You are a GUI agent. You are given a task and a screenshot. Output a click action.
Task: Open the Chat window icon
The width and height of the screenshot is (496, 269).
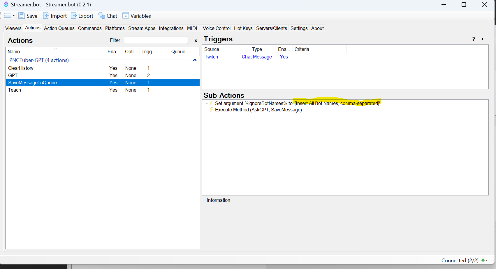pyautogui.click(x=102, y=16)
